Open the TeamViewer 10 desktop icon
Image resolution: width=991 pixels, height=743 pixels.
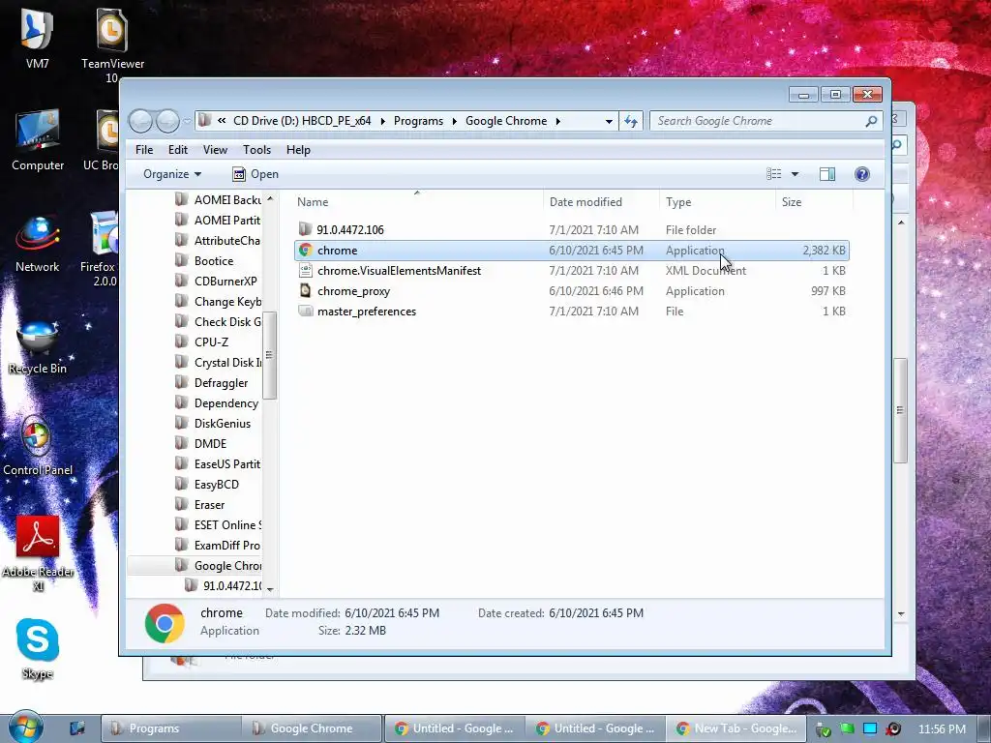click(x=112, y=45)
